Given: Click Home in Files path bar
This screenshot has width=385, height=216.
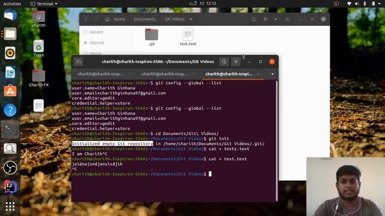Looking at the screenshot, I should [115, 19].
